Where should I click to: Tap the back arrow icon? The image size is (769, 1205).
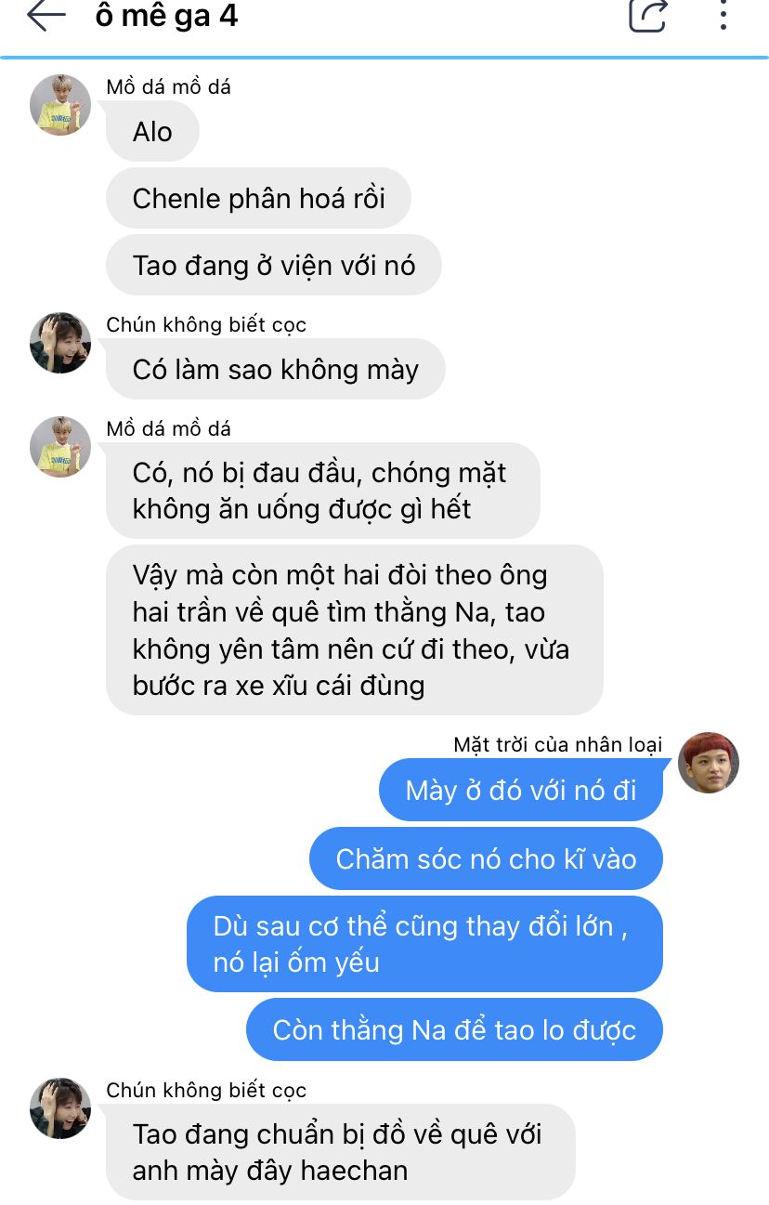(x=46, y=16)
